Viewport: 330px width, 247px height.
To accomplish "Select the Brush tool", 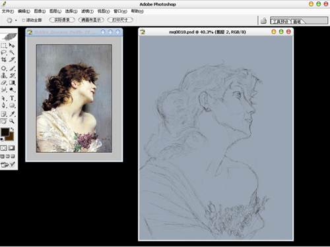I will coord(12,69).
